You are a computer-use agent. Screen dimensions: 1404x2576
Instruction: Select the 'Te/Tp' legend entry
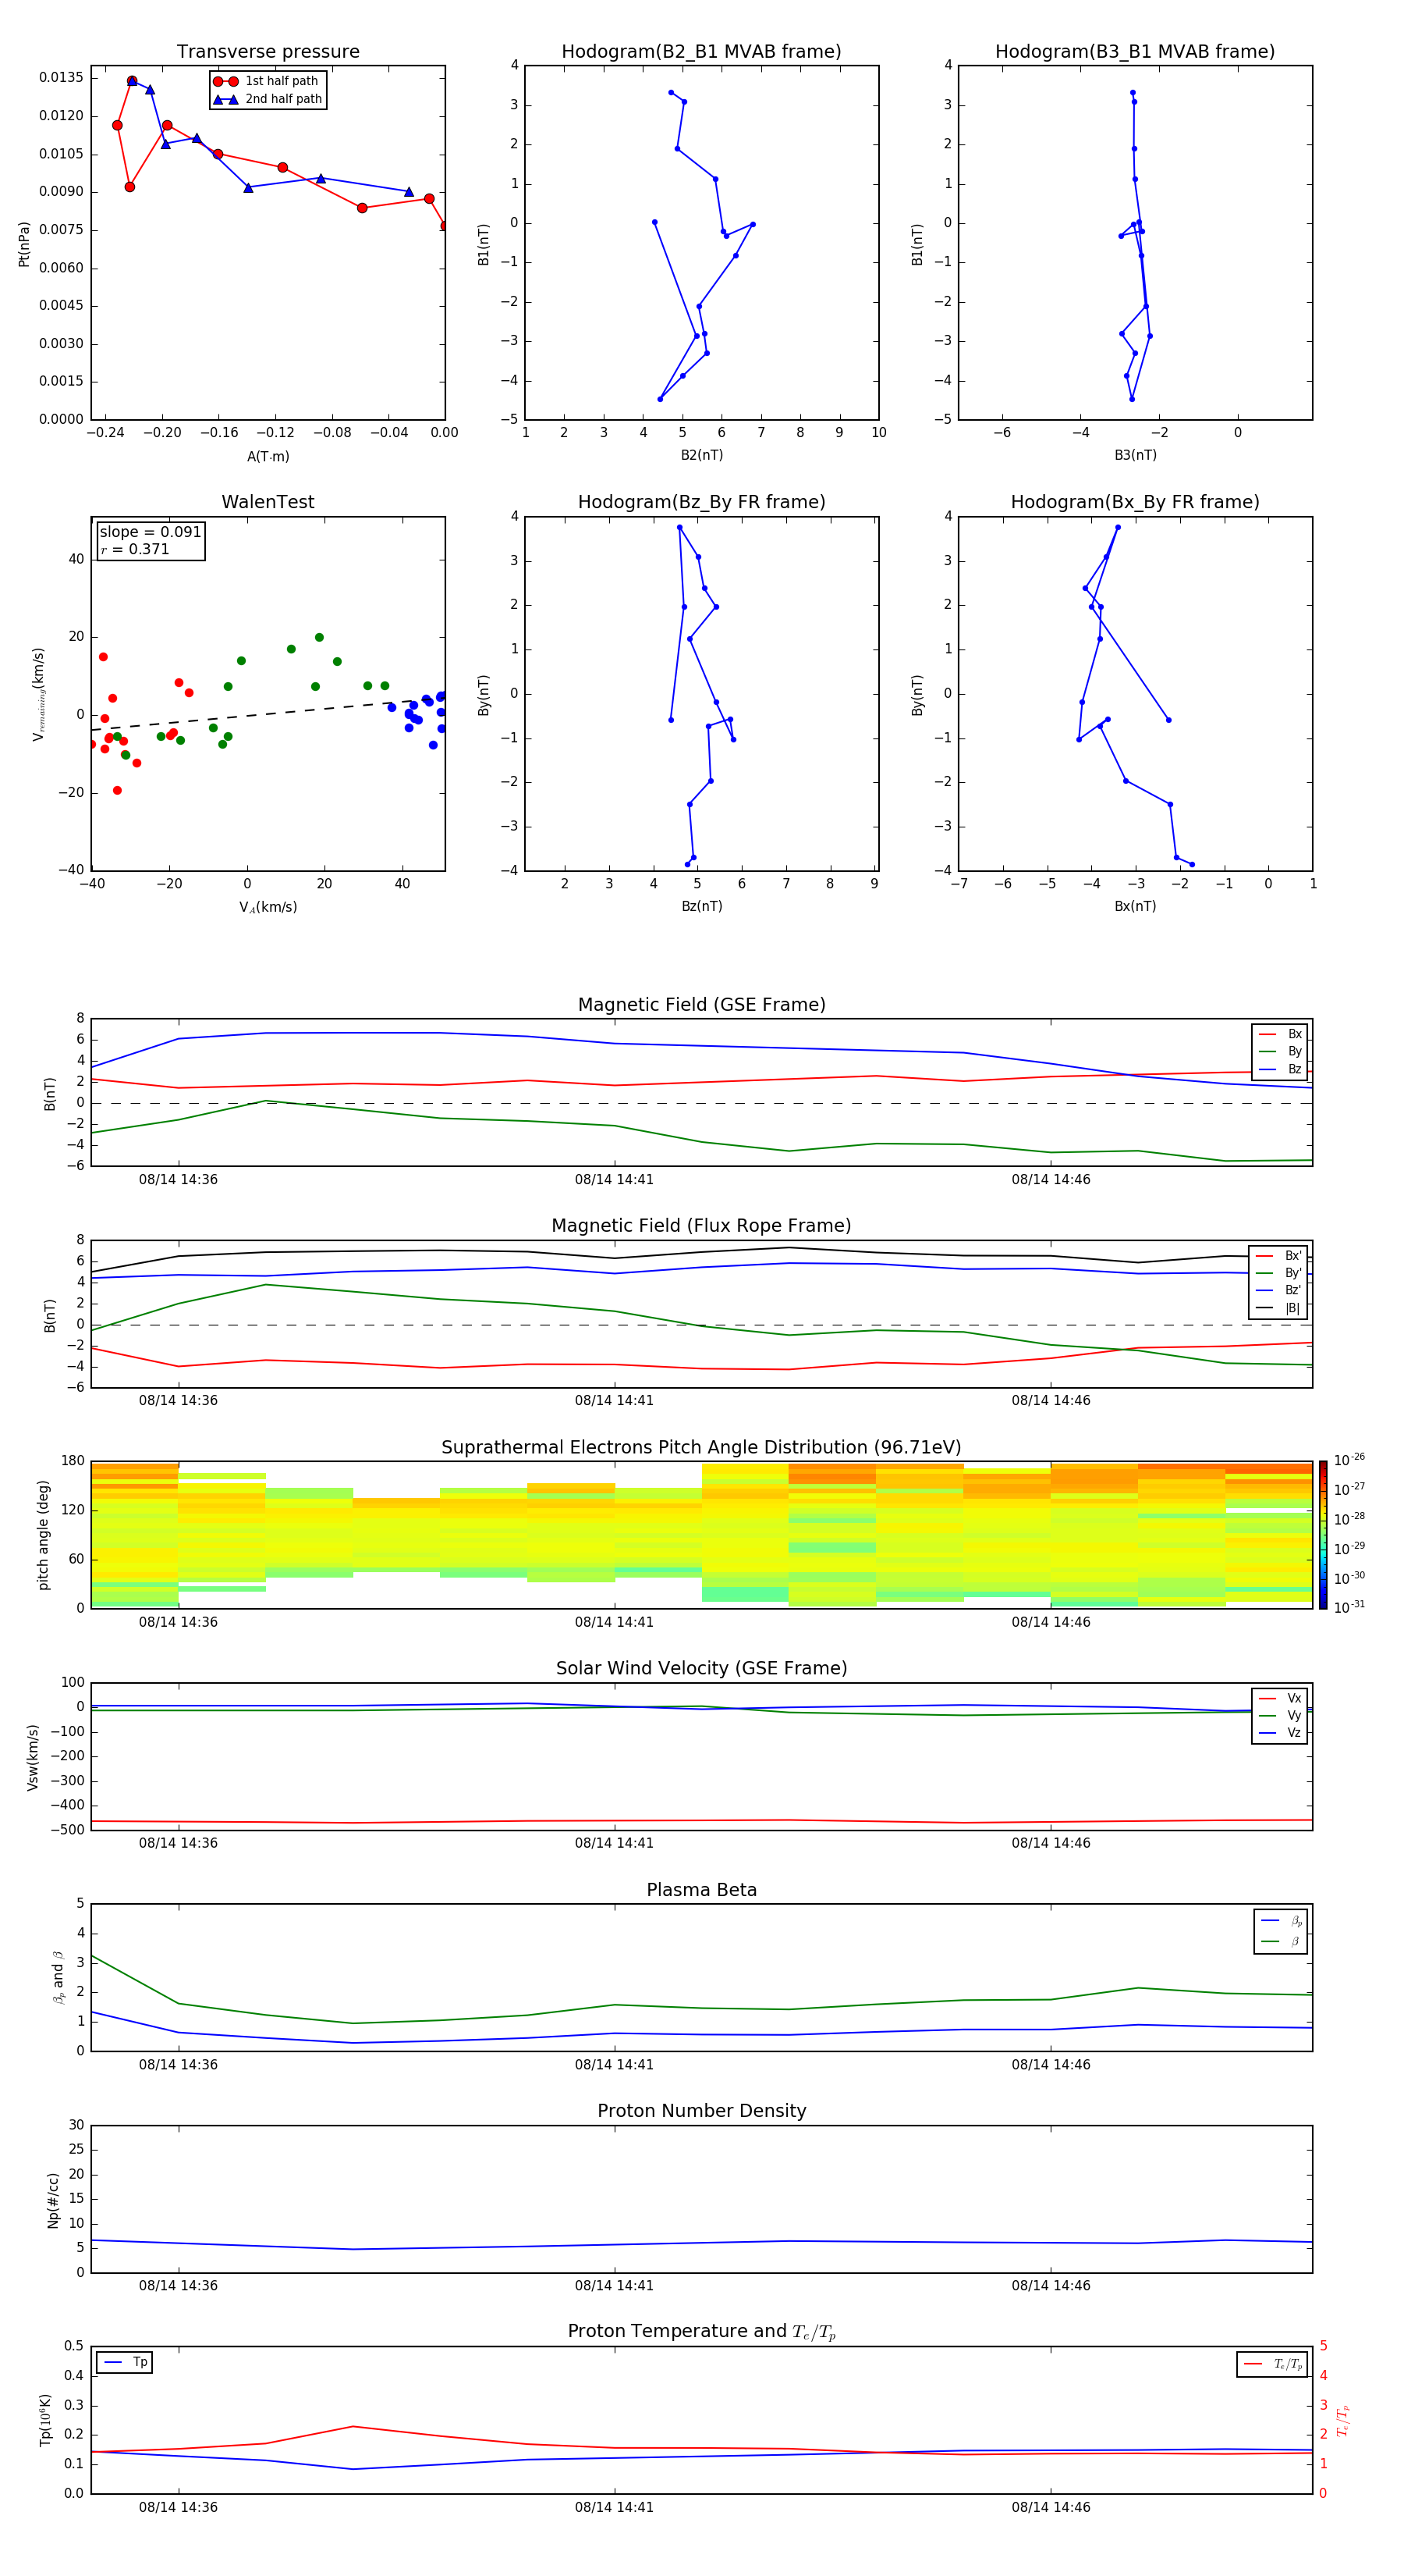[x=1274, y=2364]
